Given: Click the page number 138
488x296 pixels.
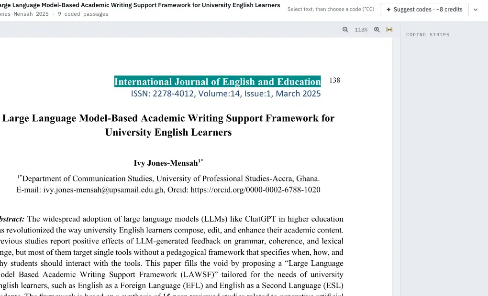Looking at the screenshot, I should pos(334,80).
